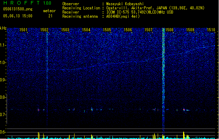Click the 1507 time marker
The width and height of the screenshot is (219, 139).
click(148, 30)
